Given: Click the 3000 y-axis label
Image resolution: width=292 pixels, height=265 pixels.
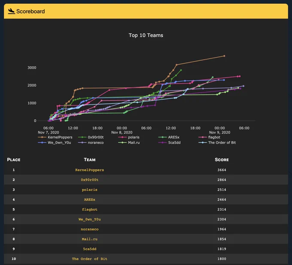Looking at the screenshot, I should (x=32, y=68).
